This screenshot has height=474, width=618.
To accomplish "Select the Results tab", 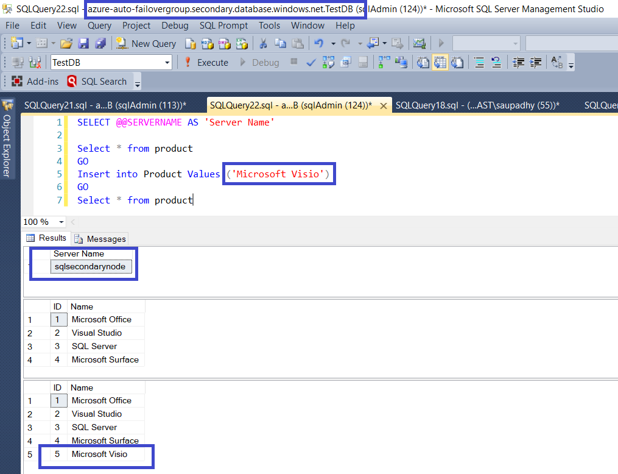I will [46, 238].
